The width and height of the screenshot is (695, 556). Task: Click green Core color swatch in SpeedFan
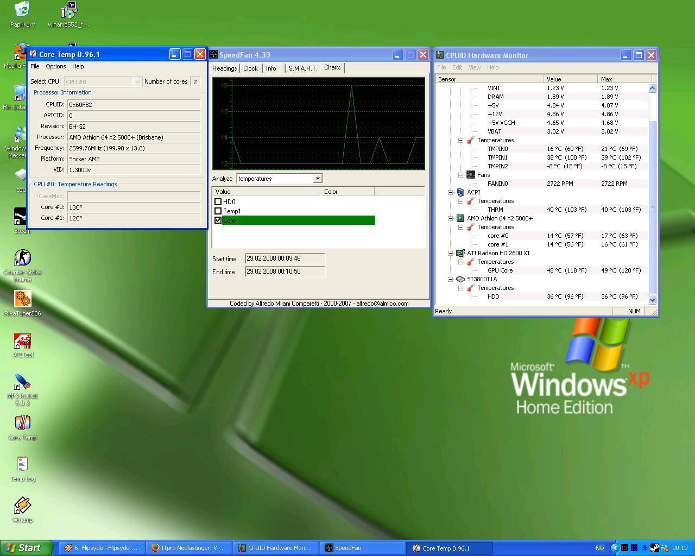[x=299, y=220]
